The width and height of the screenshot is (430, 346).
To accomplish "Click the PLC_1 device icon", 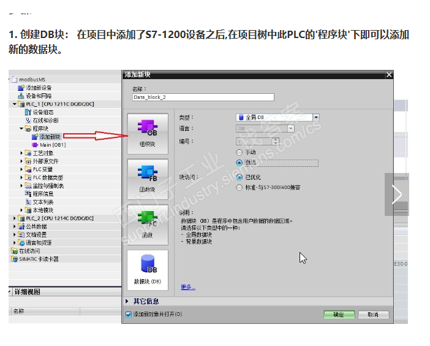I will click(x=21, y=104).
